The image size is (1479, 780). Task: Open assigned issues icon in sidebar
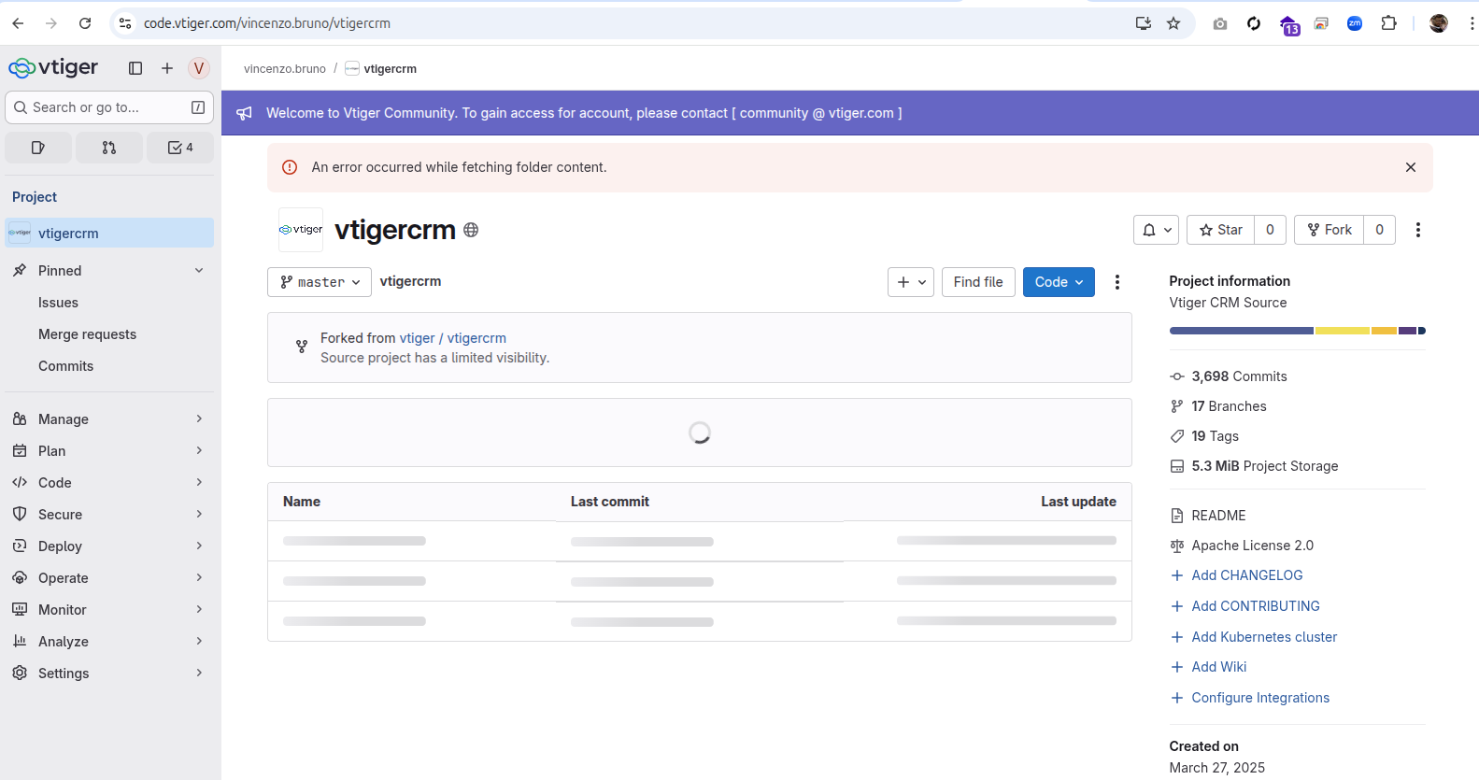click(x=38, y=148)
